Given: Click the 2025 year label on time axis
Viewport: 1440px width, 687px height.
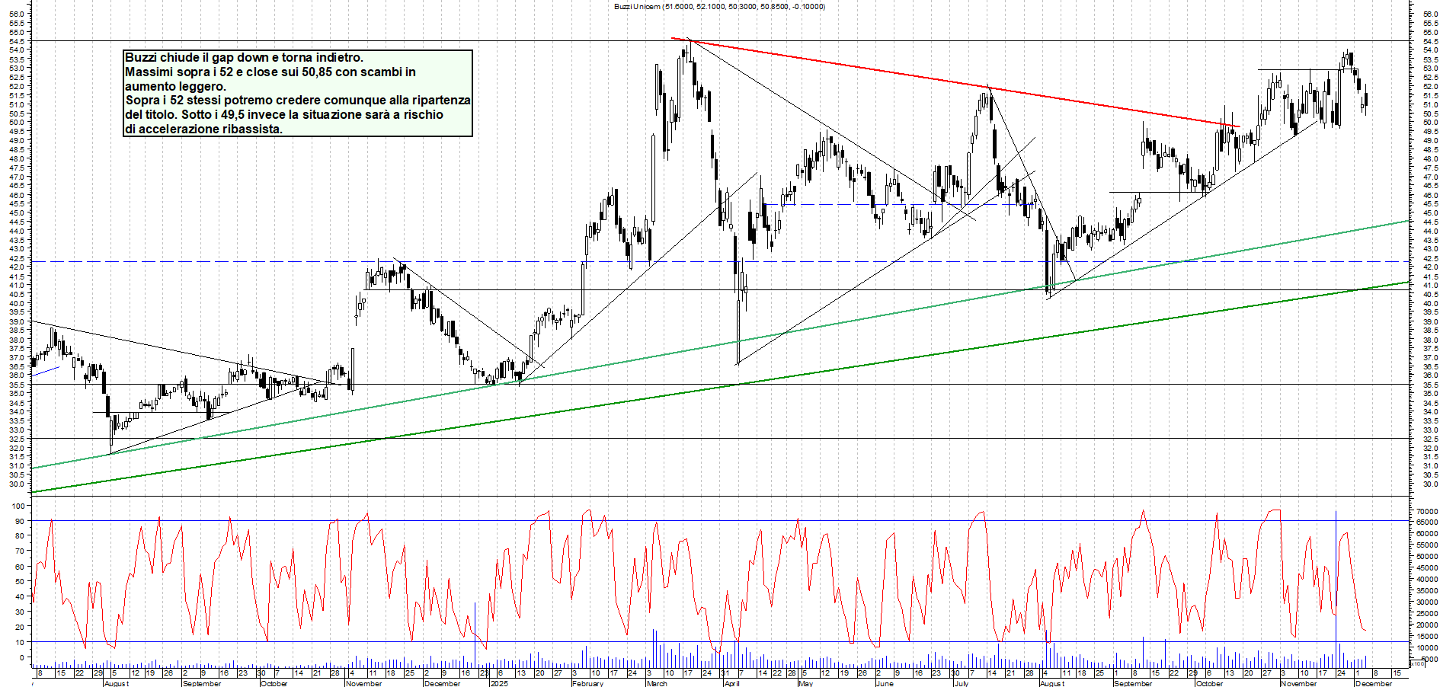Looking at the screenshot, I should [x=499, y=683].
